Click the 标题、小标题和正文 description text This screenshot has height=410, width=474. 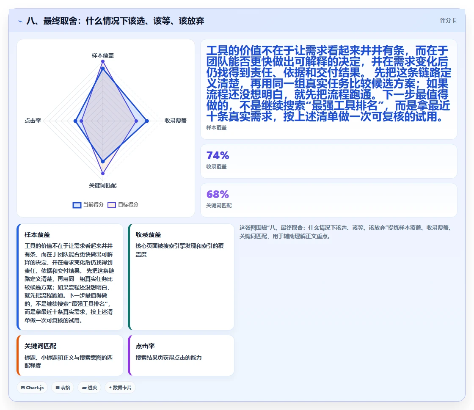69,362
